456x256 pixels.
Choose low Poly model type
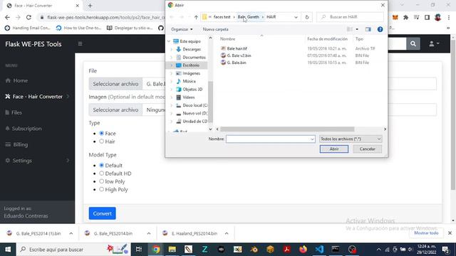click(x=101, y=181)
